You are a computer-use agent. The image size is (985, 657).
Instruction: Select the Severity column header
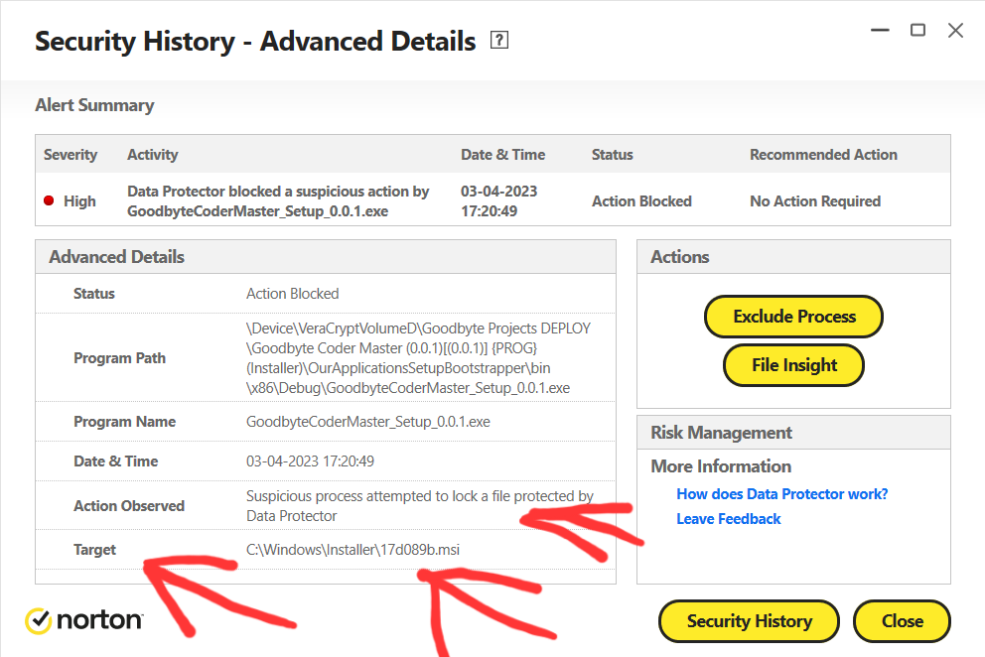click(70, 155)
